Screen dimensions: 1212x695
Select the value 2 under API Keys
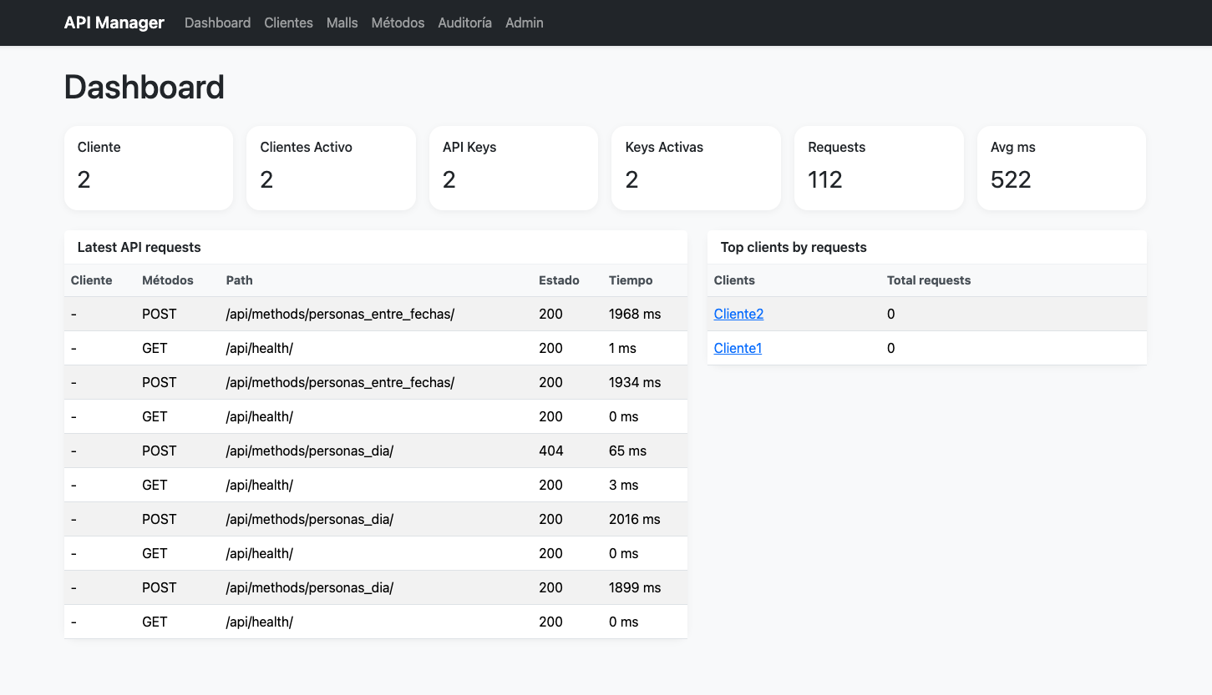tap(449, 179)
